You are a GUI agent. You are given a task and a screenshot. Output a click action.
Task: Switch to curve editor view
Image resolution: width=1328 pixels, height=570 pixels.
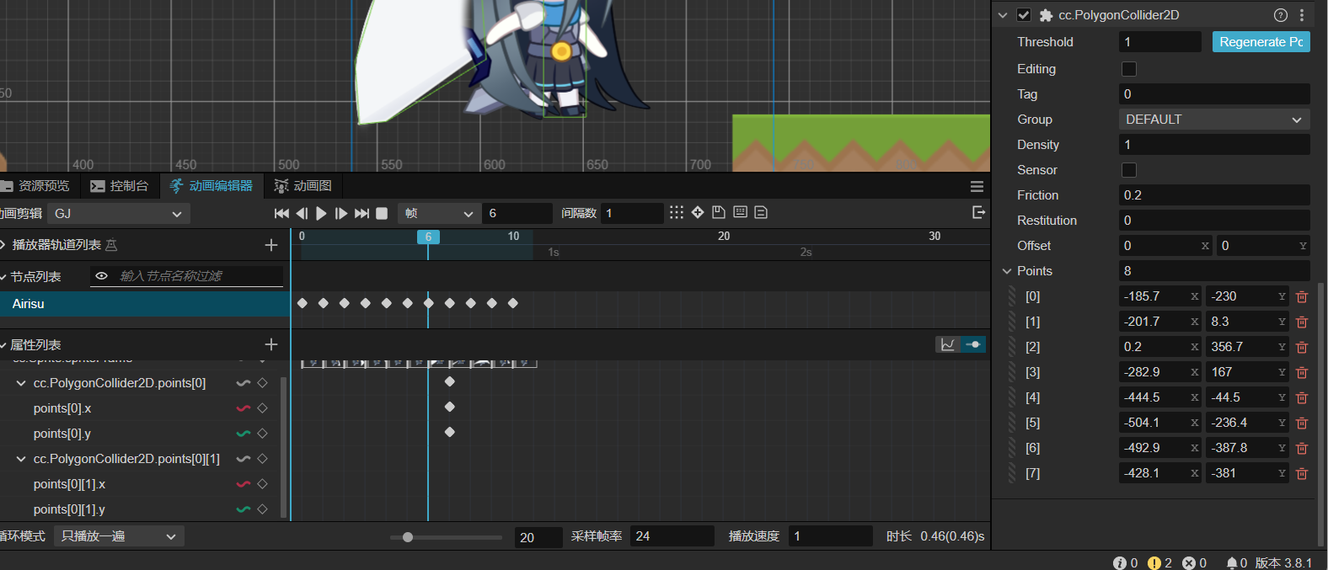click(948, 344)
